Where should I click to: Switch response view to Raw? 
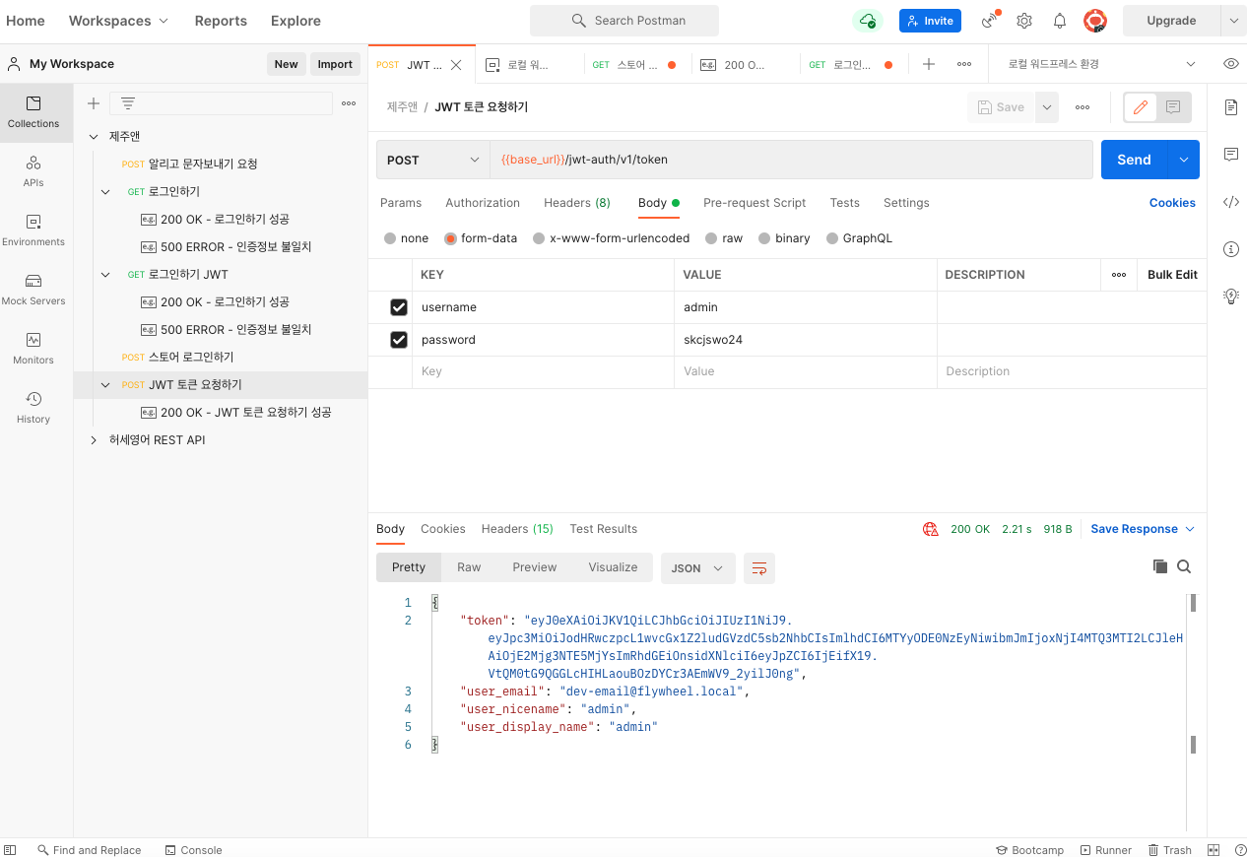click(x=469, y=567)
